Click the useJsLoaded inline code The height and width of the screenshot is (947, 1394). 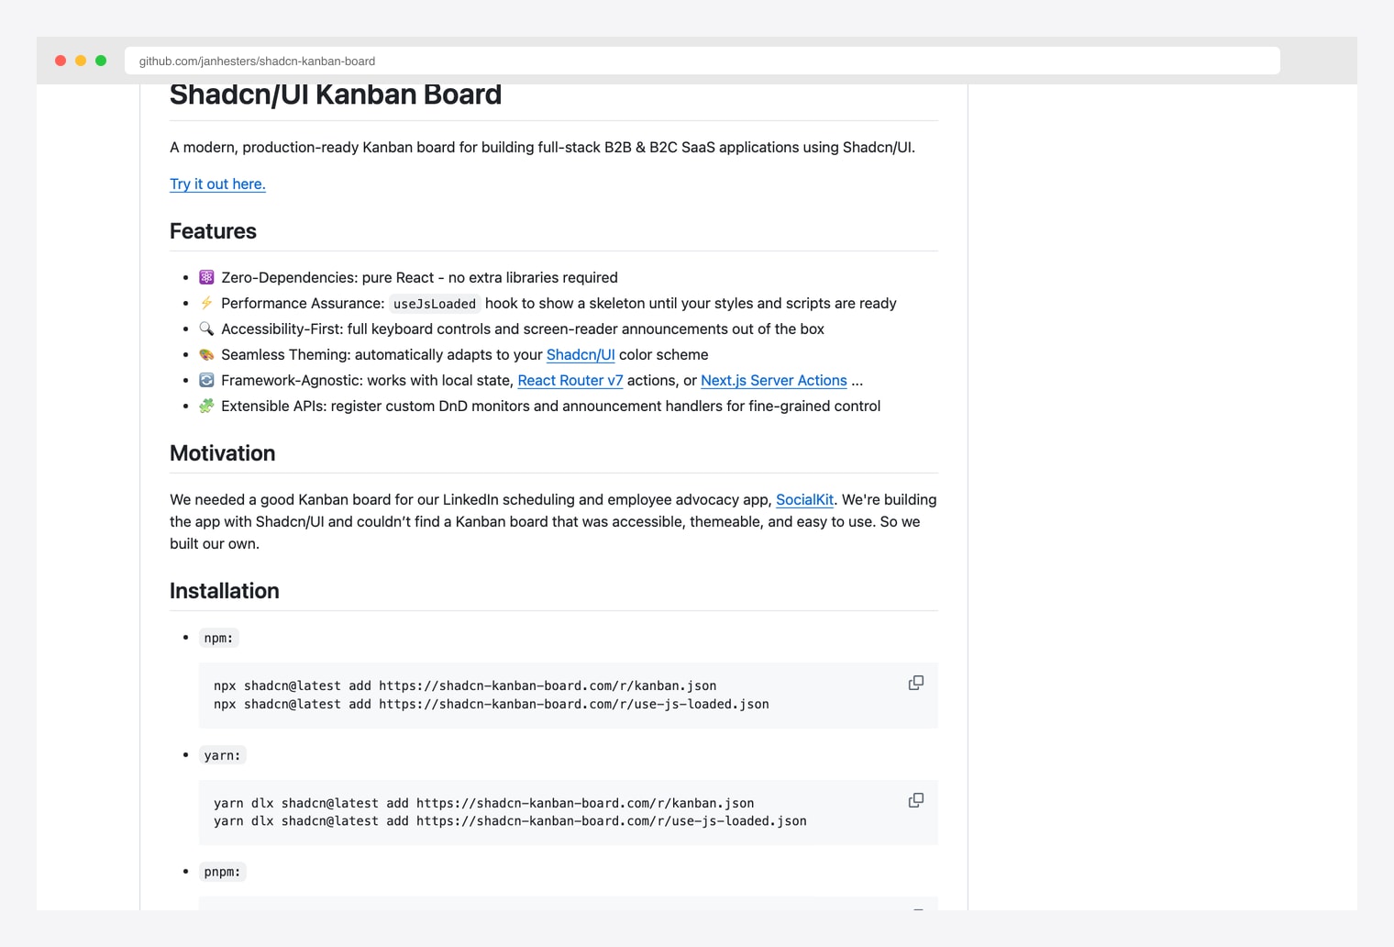pos(435,304)
